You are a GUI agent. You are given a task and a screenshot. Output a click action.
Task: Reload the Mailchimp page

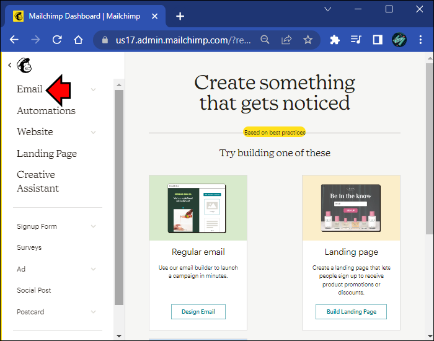point(57,40)
